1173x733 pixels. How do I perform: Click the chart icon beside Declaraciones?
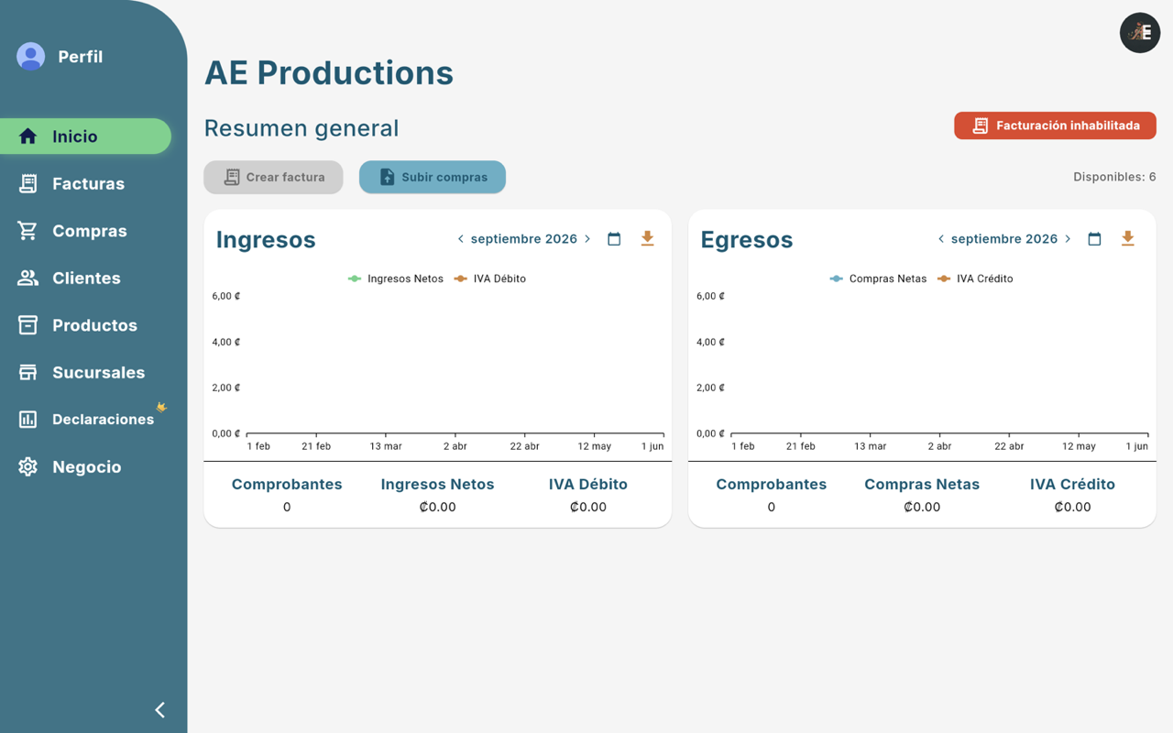tap(28, 420)
